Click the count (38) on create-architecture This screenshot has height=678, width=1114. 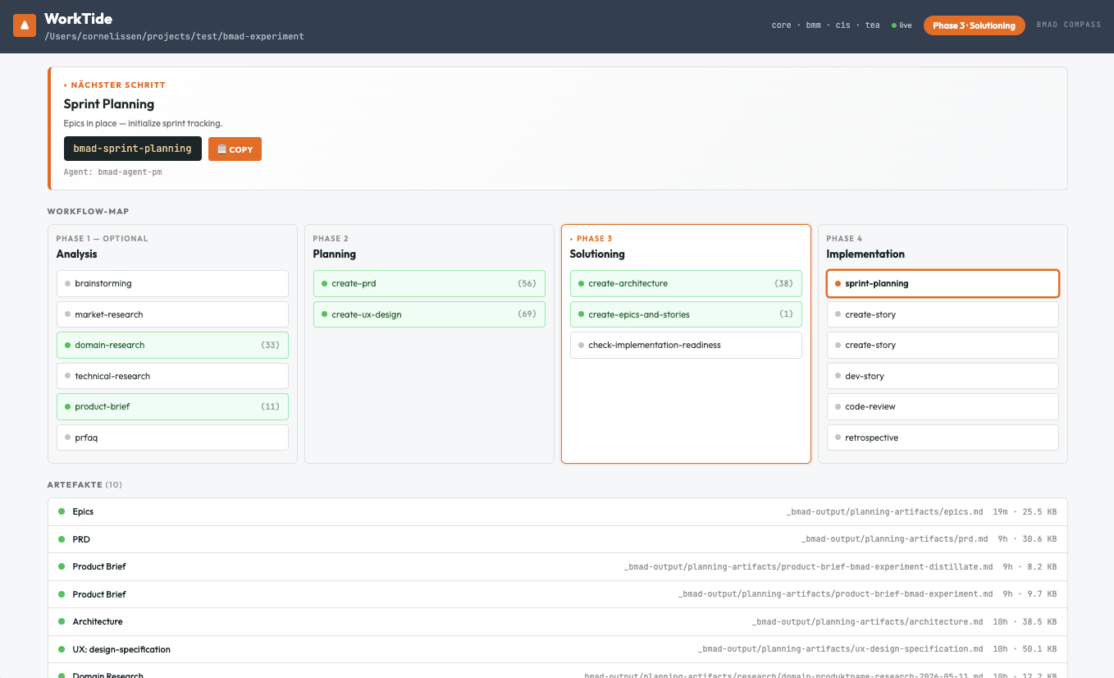[784, 283]
